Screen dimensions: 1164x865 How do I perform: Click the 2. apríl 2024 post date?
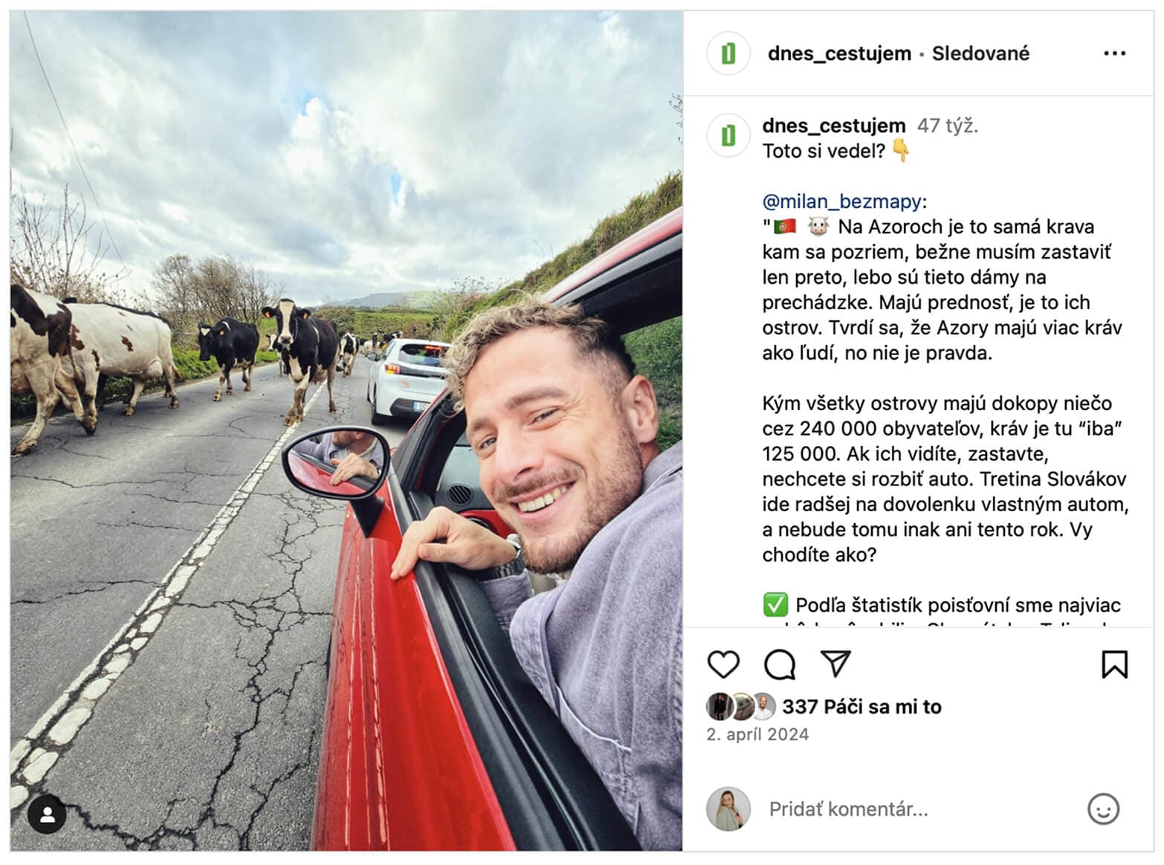tap(757, 734)
